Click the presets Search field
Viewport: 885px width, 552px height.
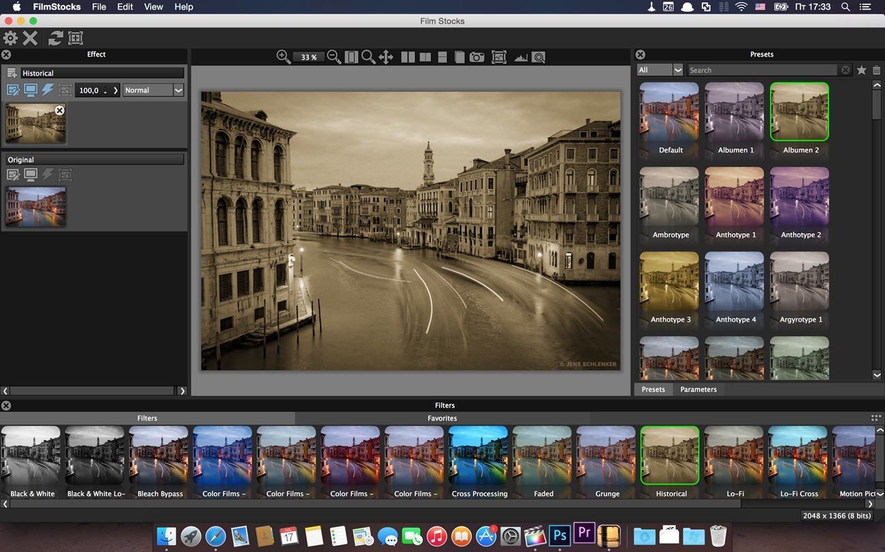762,70
